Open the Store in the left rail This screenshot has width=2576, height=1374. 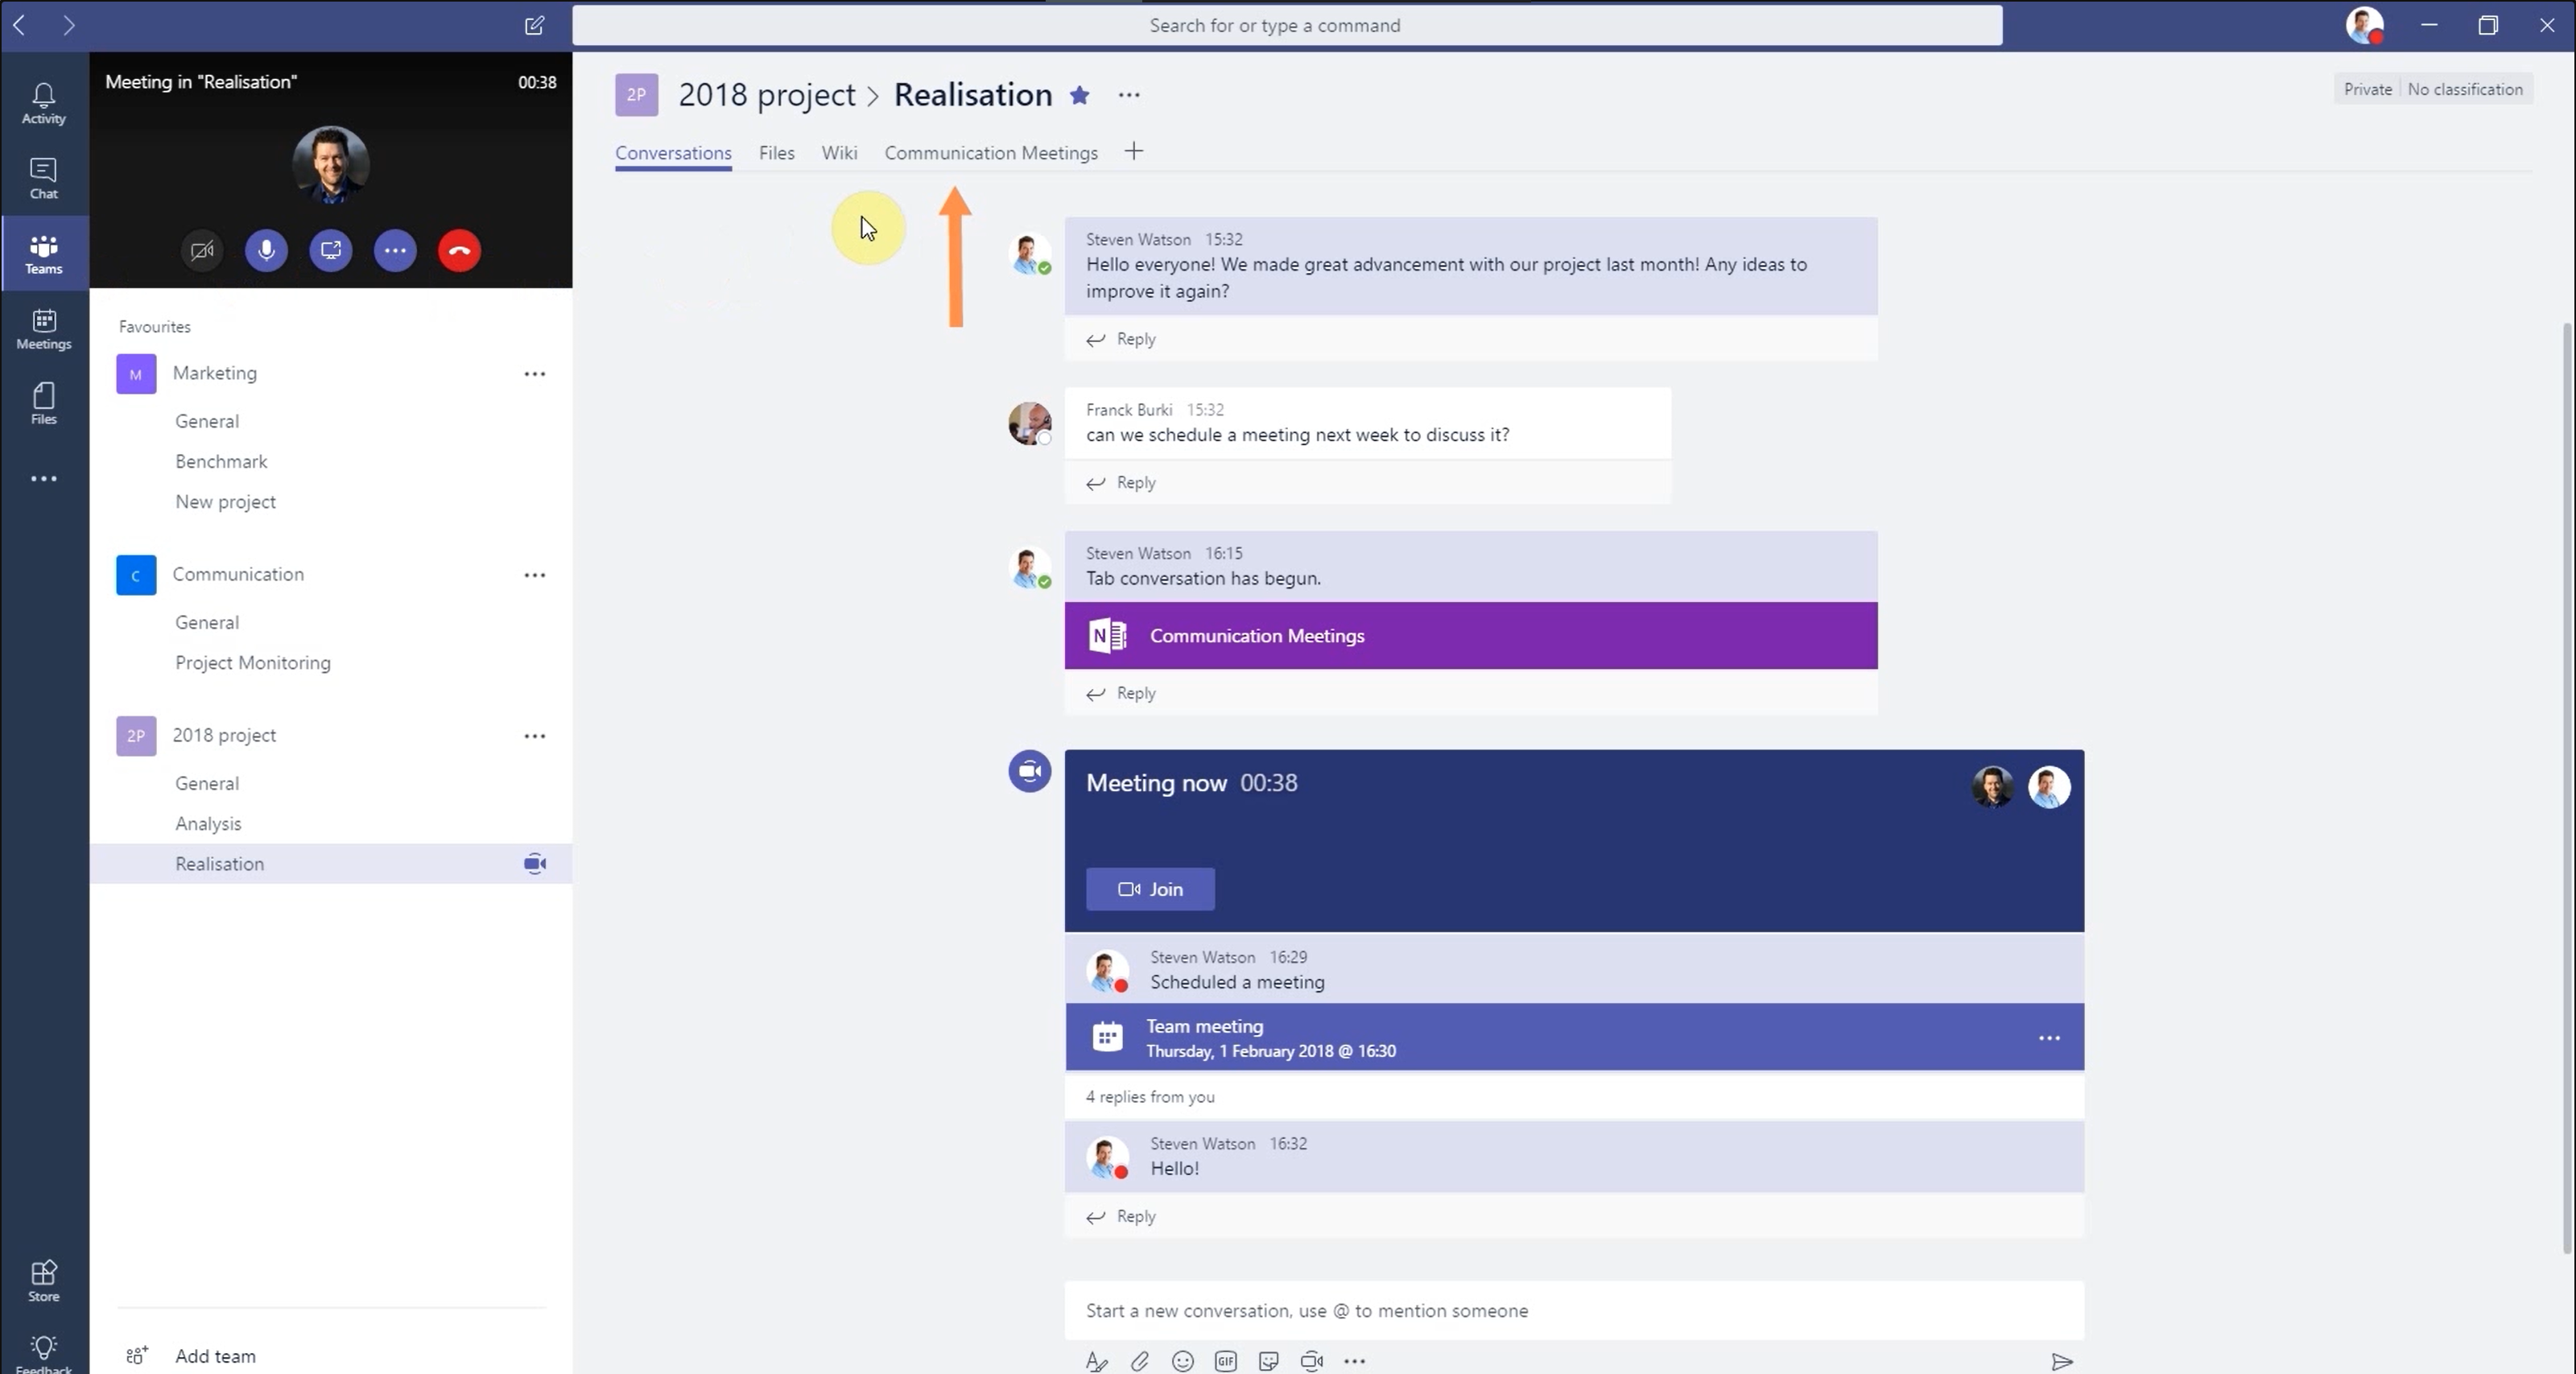44,1281
